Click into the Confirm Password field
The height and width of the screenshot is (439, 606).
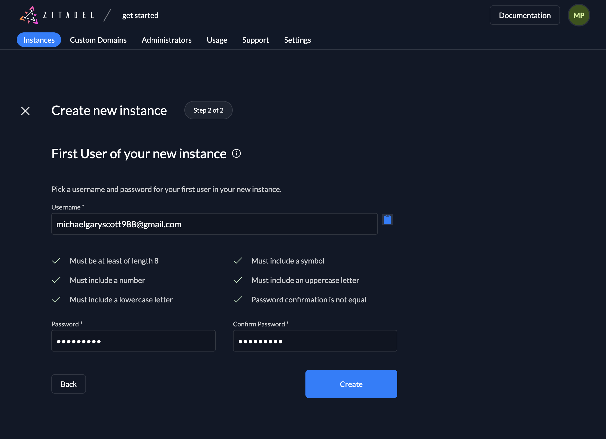315,341
